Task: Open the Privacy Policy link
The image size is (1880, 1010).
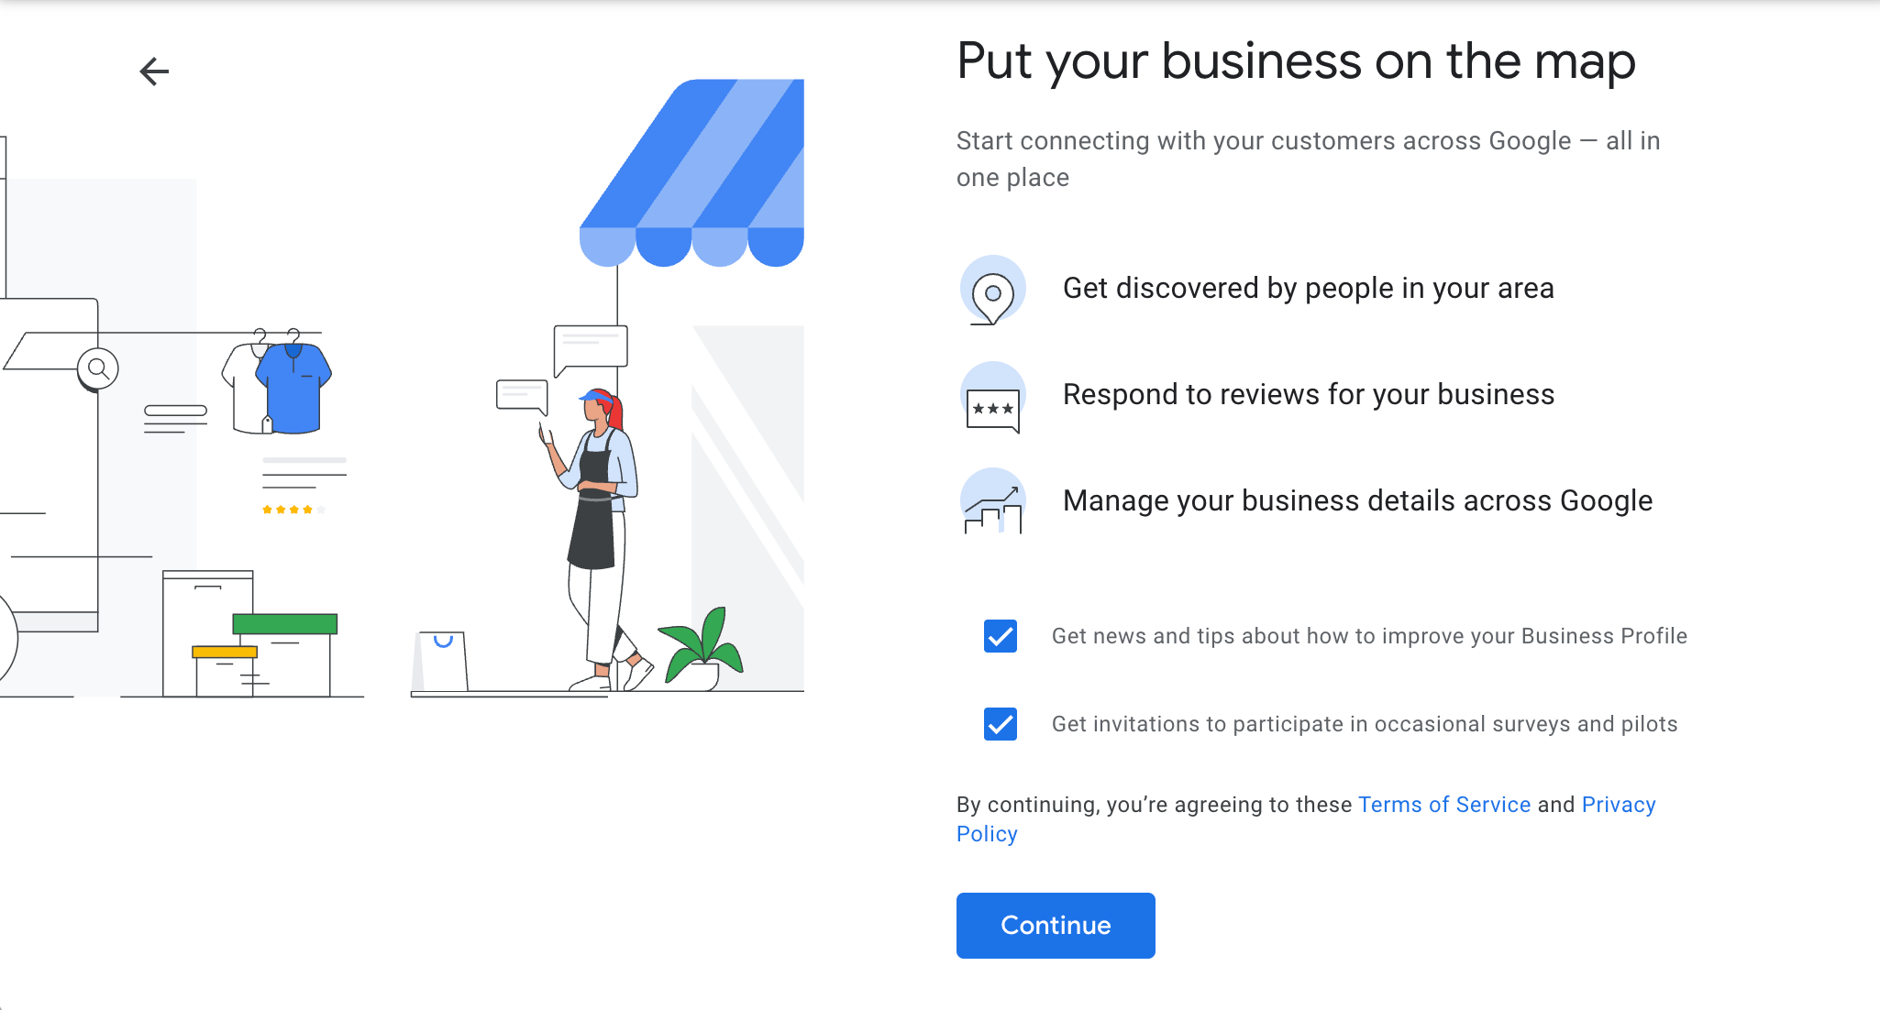Action: coord(1618,805)
